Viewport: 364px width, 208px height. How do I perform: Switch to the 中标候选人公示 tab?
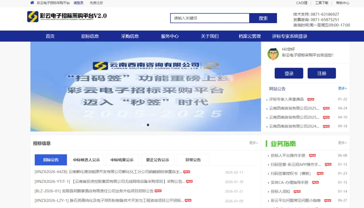pos(86,160)
